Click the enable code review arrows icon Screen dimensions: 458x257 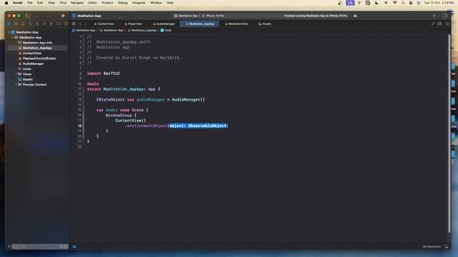433,24
